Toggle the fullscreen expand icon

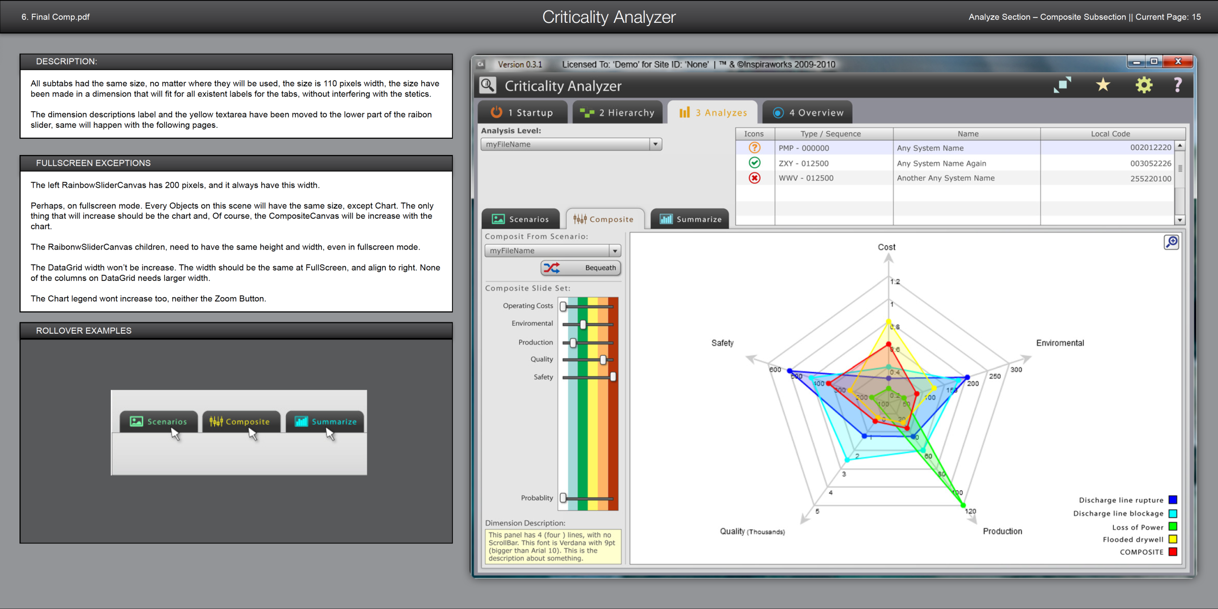(x=1062, y=85)
